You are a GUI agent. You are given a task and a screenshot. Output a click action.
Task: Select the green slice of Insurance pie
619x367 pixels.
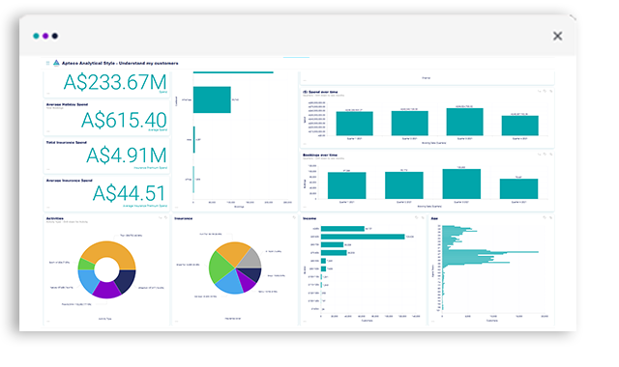pos(220,268)
